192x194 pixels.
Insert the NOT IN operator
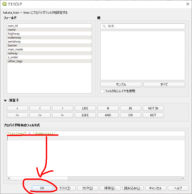tap(153, 108)
